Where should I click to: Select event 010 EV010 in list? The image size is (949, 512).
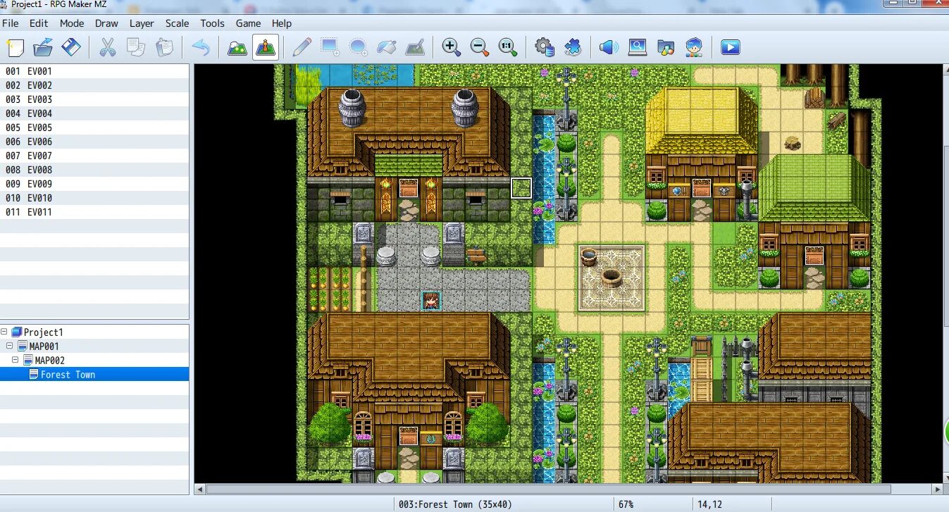94,198
